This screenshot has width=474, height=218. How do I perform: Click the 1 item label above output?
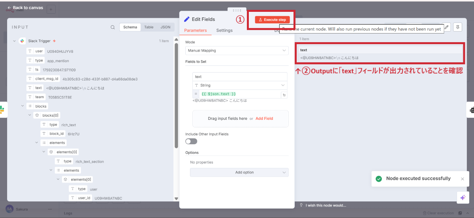click(x=304, y=39)
